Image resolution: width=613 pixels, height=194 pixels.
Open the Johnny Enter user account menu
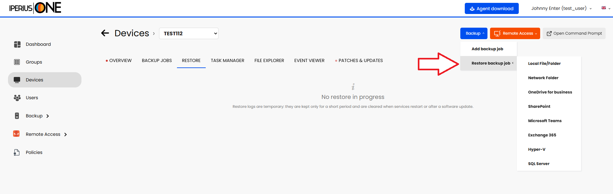click(561, 9)
